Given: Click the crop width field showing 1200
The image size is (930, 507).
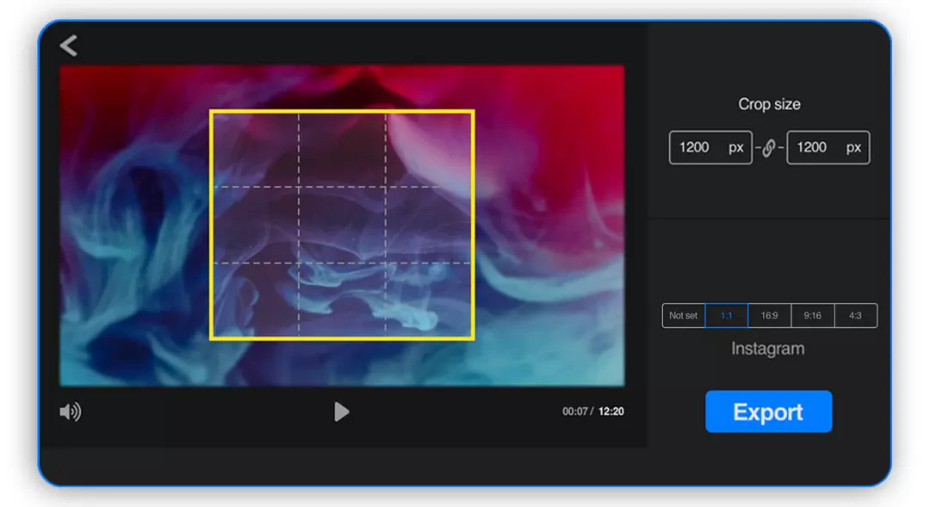Looking at the screenshot, I should point(710,147).
